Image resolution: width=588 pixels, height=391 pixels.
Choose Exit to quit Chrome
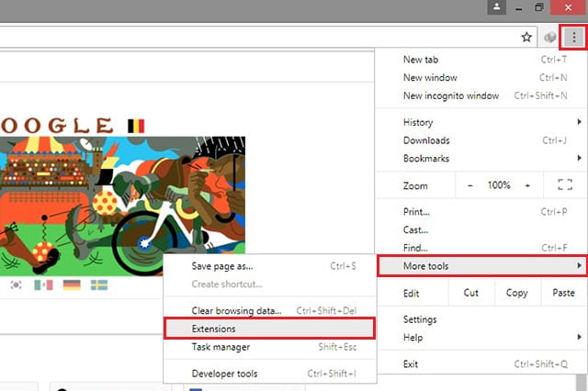(x=481, y=364)
